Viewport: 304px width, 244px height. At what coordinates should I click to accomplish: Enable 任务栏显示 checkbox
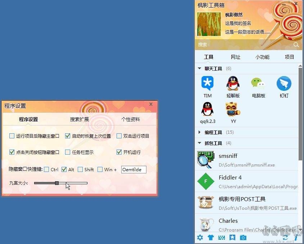pos(68,152)
